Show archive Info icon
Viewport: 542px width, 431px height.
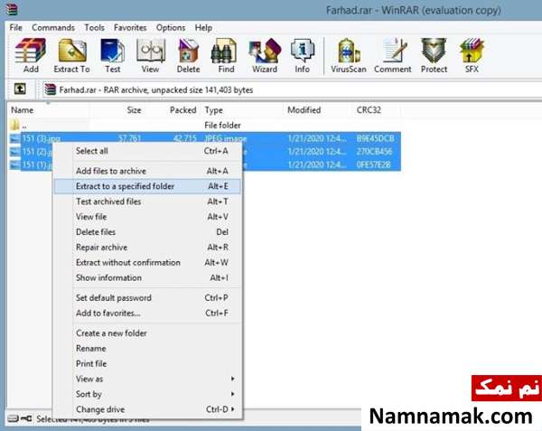[x=302, y=55]
